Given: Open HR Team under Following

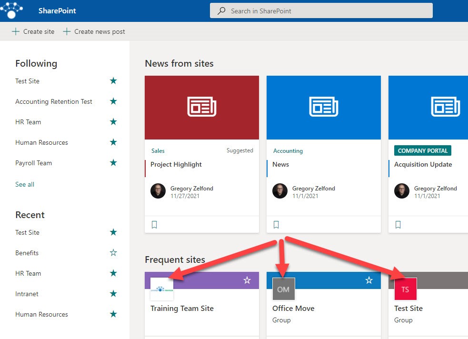Looking at the screenshot, I should click(x=28, y=122).
